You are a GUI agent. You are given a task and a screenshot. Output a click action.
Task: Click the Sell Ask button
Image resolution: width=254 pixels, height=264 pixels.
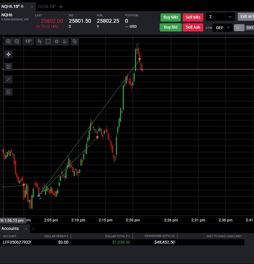pyautogui.click(x=193, y=27)
